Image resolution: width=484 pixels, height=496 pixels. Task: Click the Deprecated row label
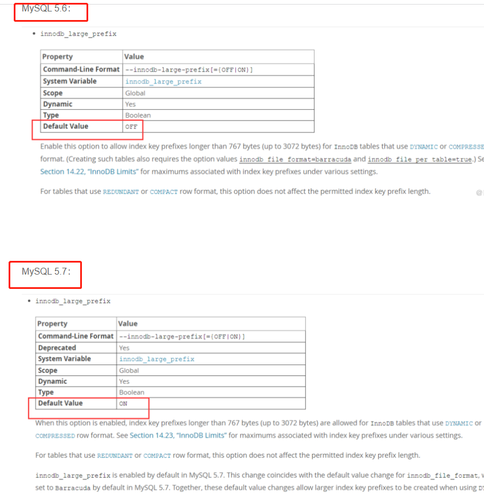coord(57,348)
